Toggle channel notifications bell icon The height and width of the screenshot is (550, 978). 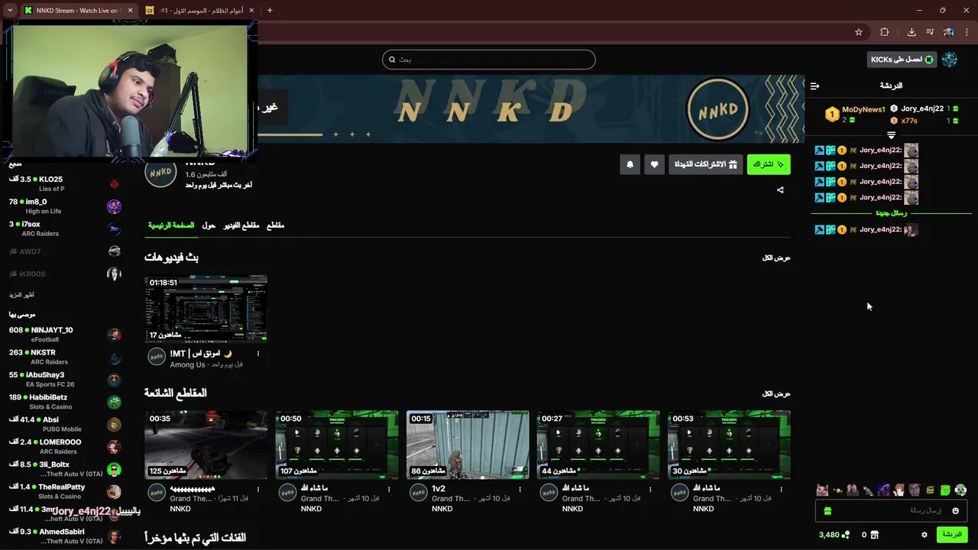(x=630, y=164)
